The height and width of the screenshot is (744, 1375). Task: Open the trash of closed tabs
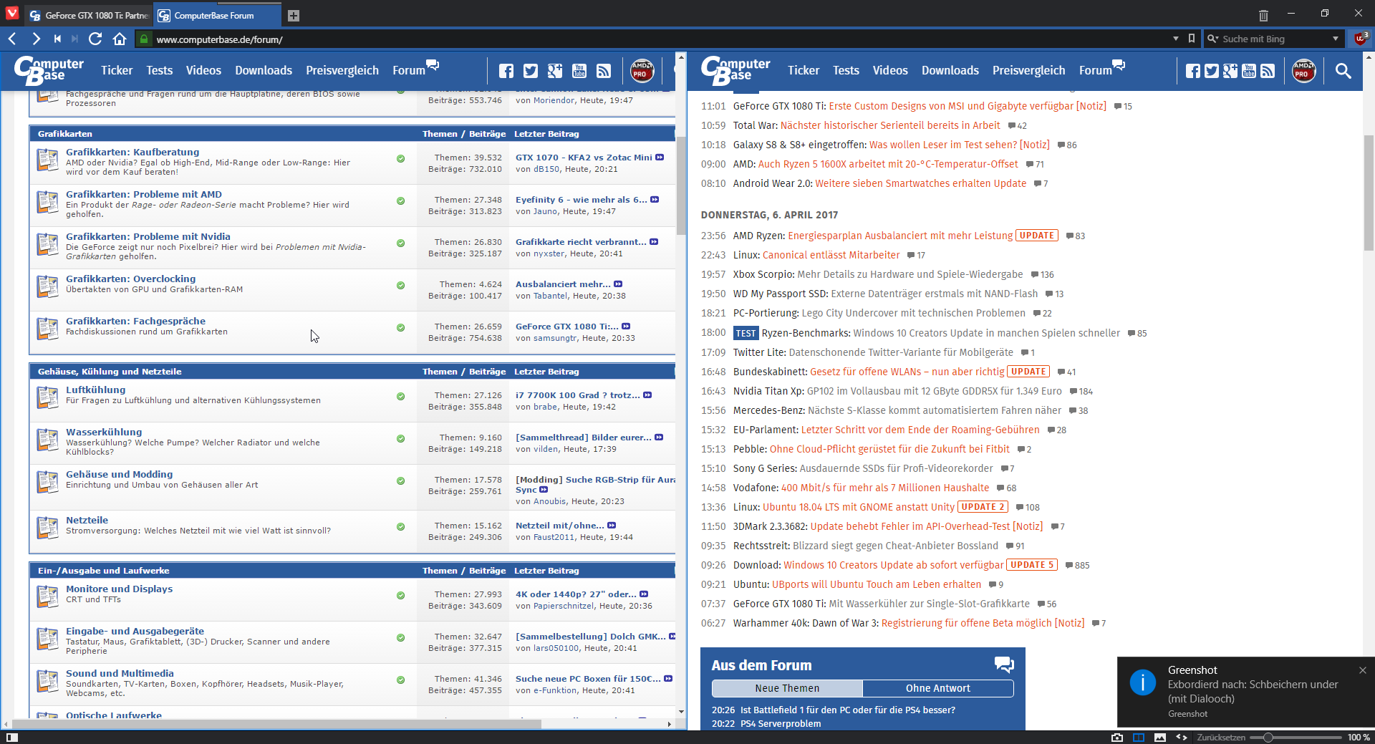pos(1263,15)
